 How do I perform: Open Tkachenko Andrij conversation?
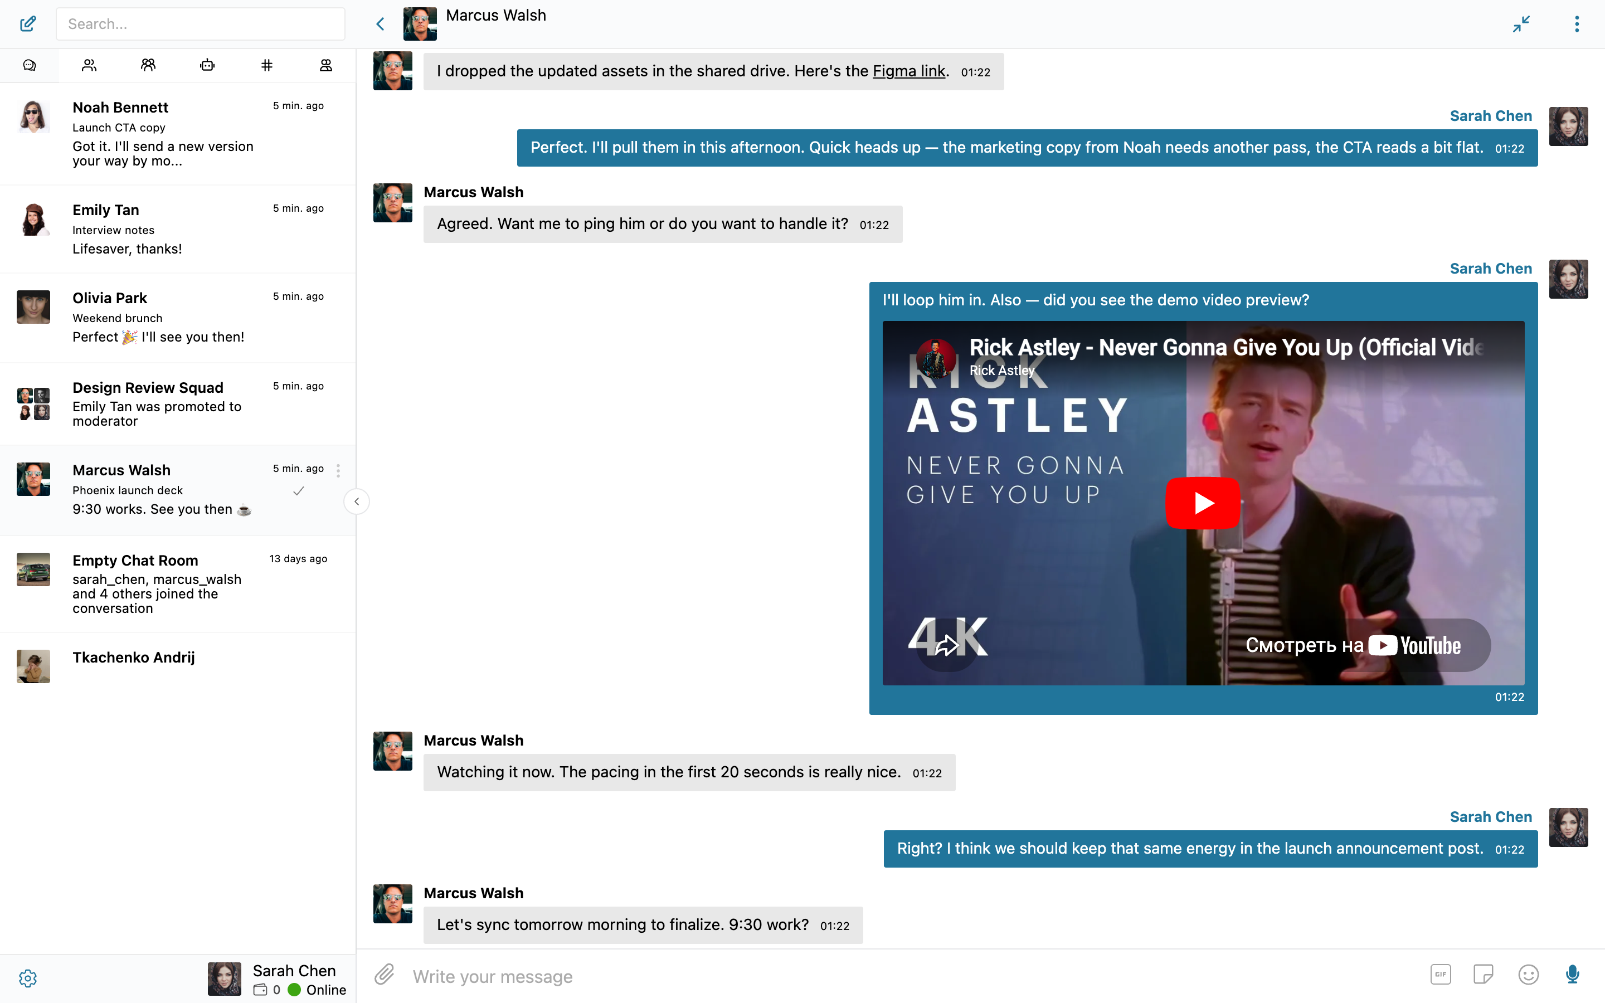point(178,665)
